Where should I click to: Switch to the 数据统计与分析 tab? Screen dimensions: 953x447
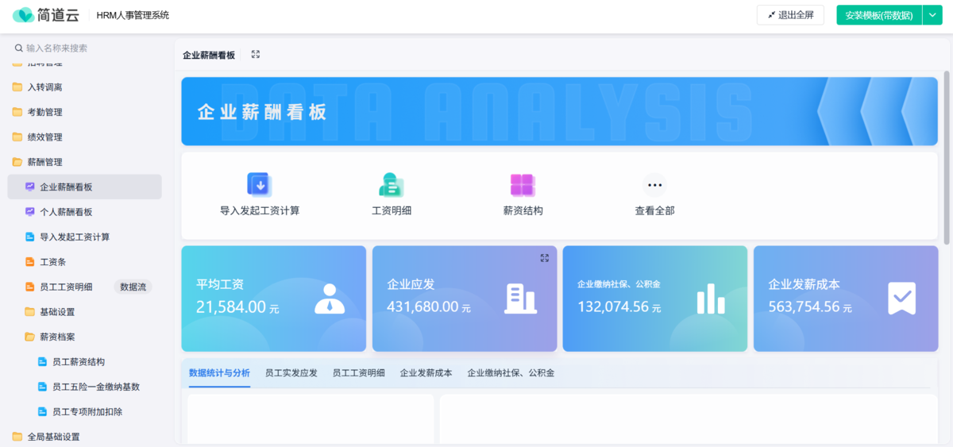(x=219, y=372)
